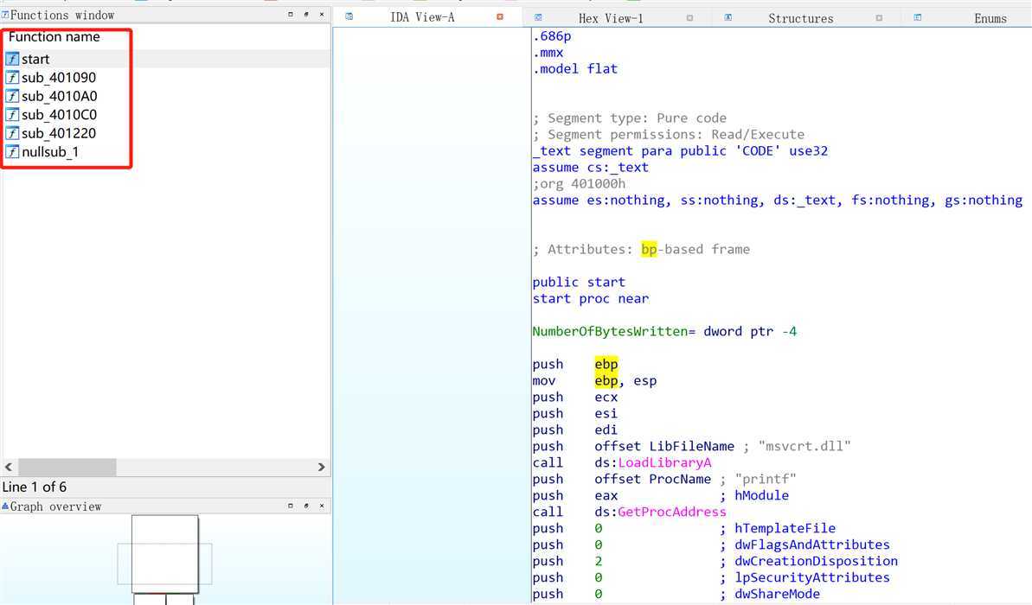
Task: Click the function icon beside start
Action: click(12, 59)
